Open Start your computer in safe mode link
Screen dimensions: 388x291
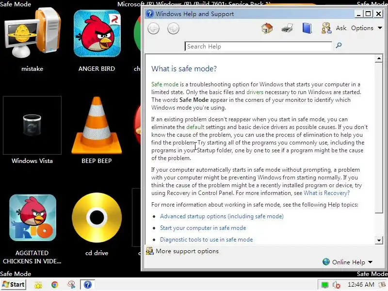click(203, 228)
